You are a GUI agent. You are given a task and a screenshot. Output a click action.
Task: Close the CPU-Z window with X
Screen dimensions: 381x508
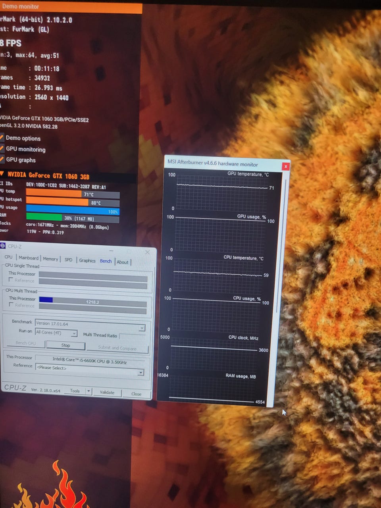147,252
